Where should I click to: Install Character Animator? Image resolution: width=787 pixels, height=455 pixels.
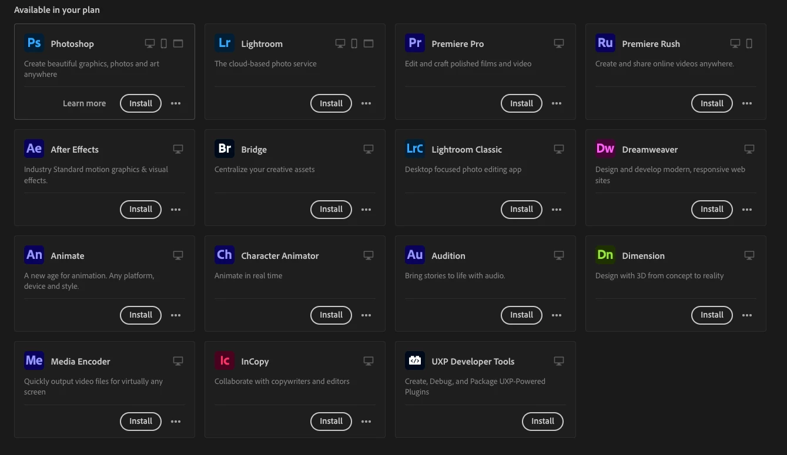(331, 315)
